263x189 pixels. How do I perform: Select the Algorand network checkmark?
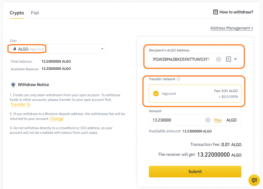tap(156, 94)
